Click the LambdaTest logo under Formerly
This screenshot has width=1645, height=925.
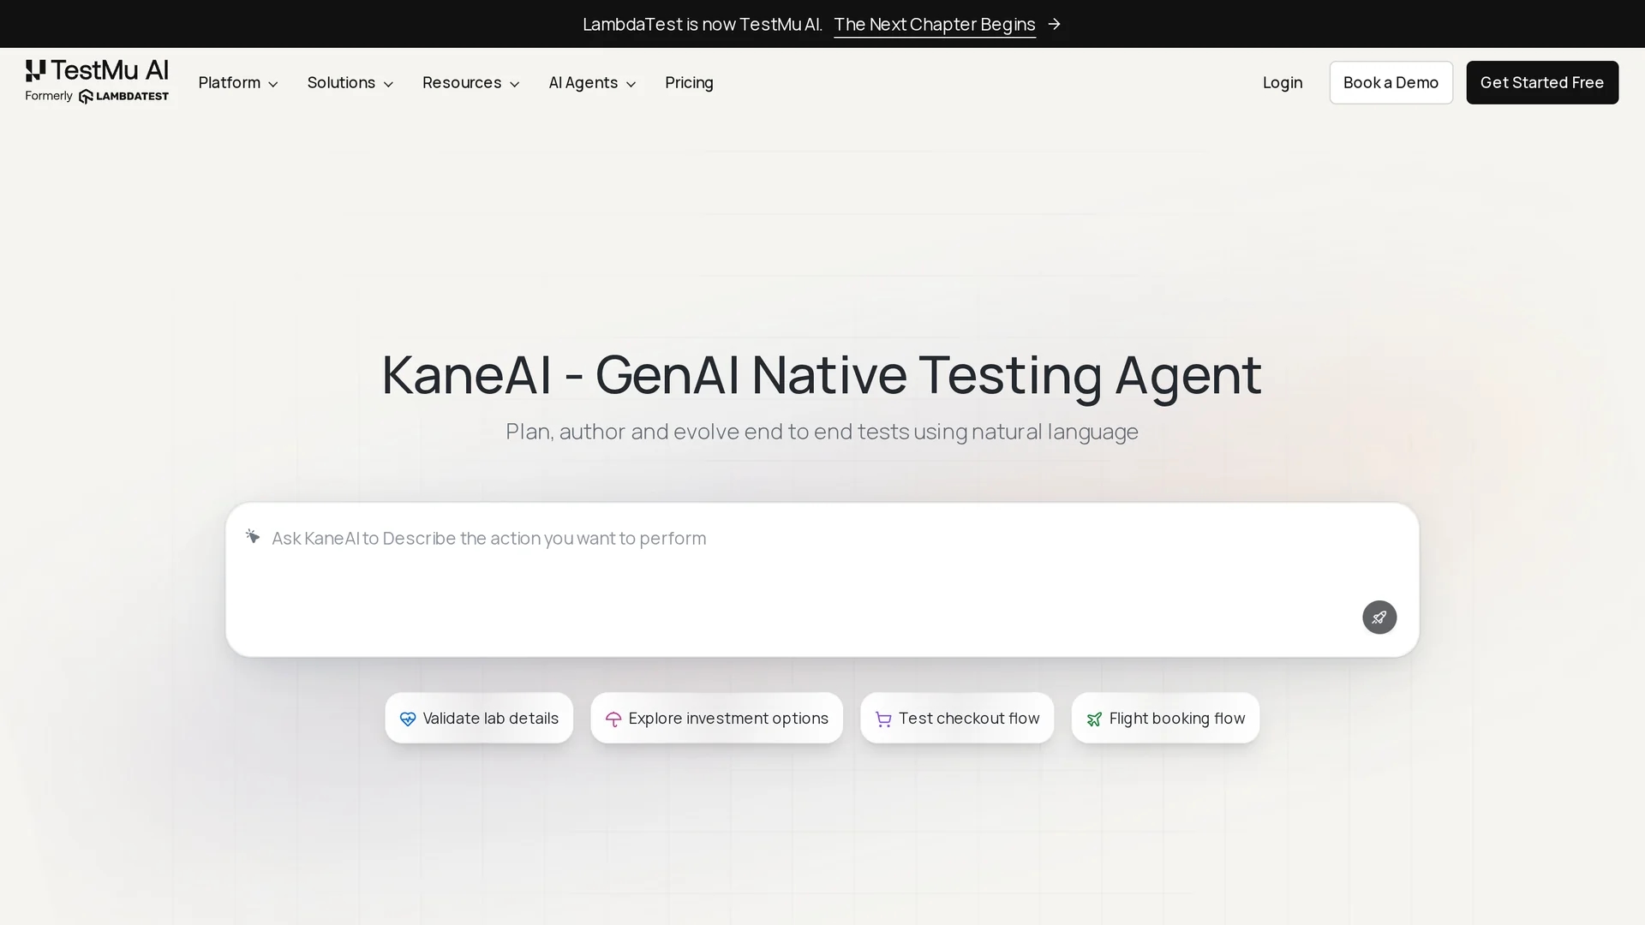click(123, 96)
